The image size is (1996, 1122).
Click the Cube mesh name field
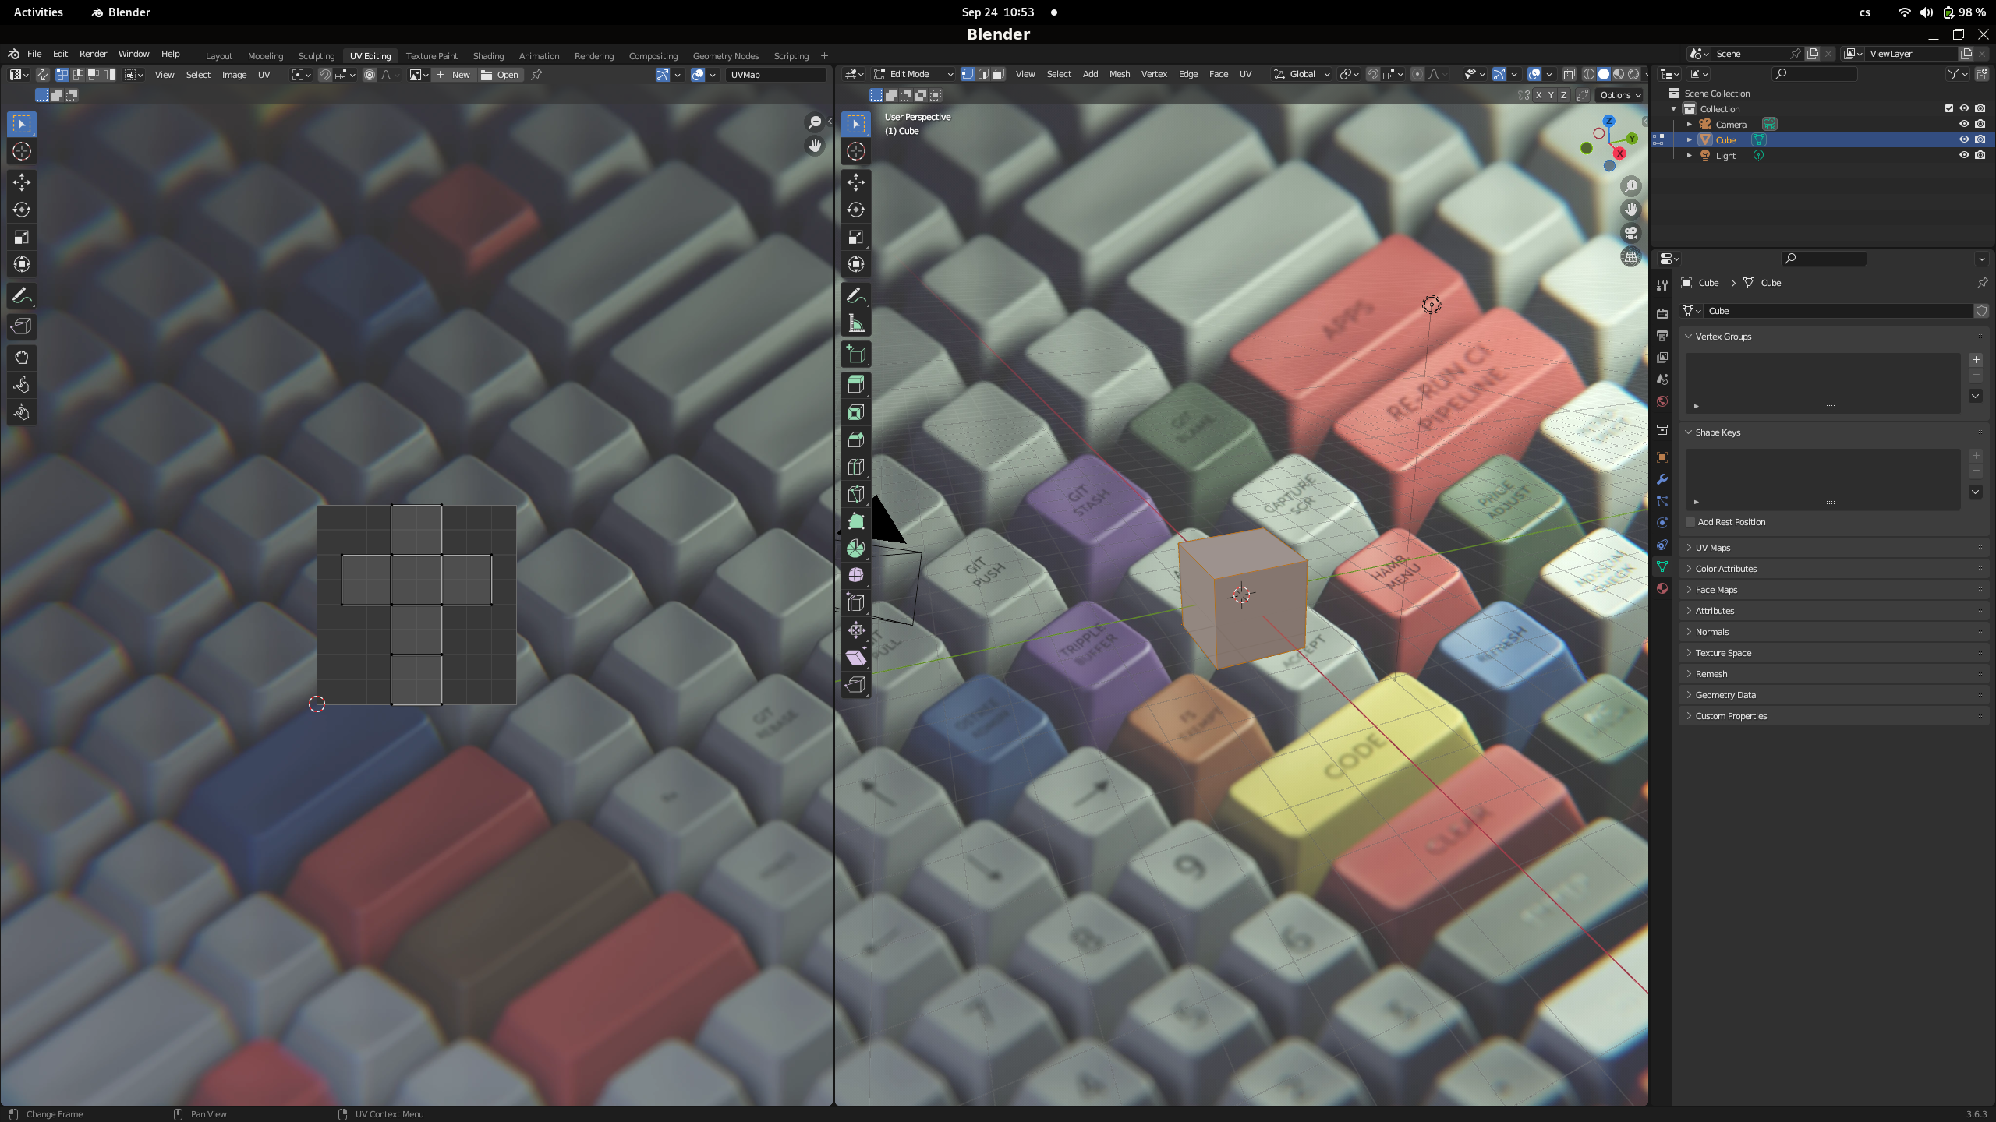click(1839, 311)
